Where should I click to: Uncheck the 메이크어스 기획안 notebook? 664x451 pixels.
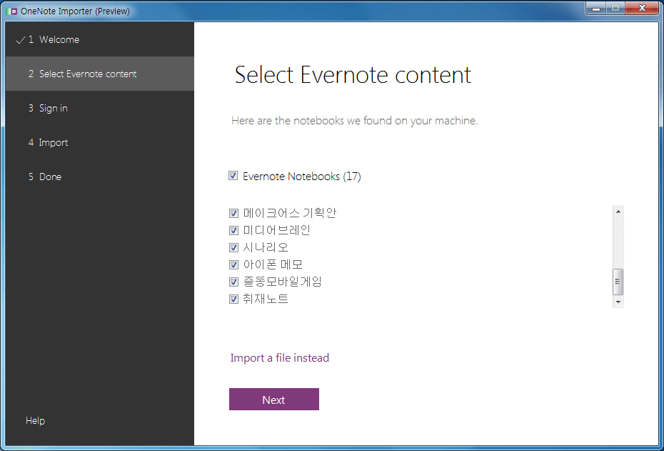tap(233, 213)
